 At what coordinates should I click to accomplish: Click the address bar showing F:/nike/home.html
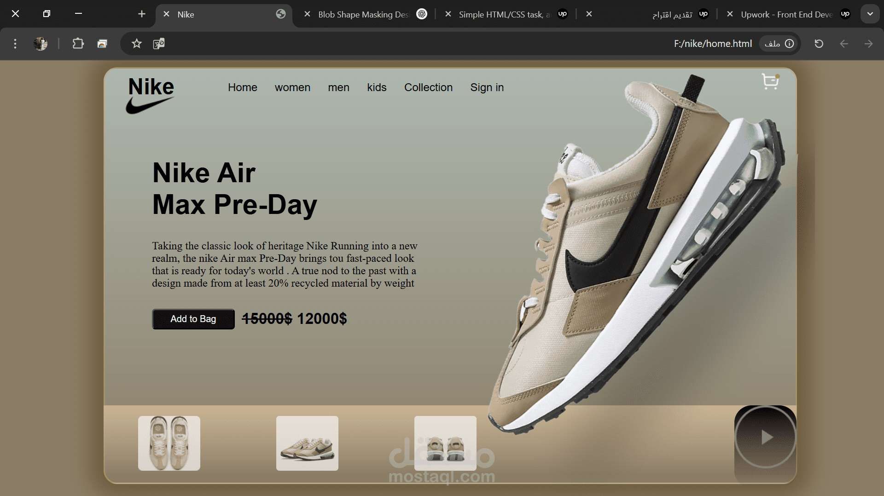[460, 44]
